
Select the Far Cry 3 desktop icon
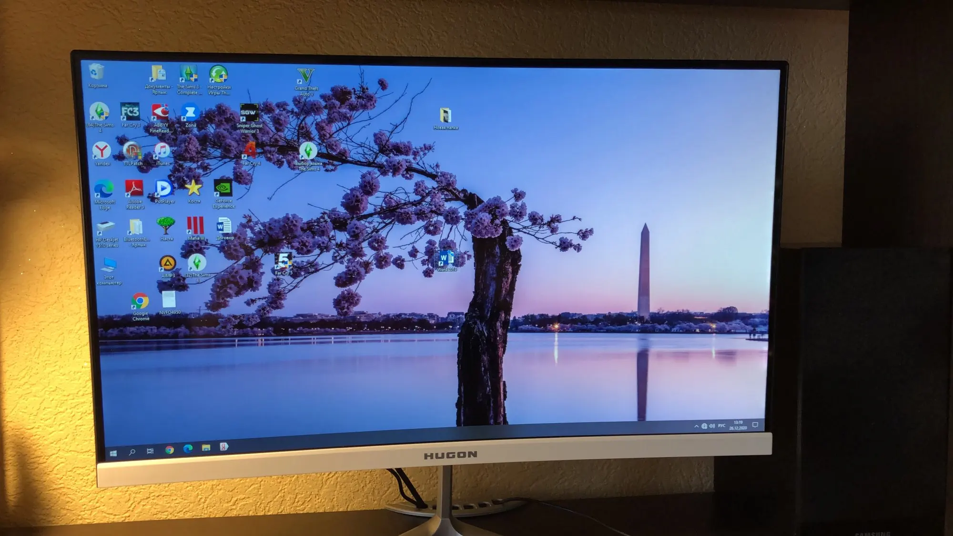(130, 112)
